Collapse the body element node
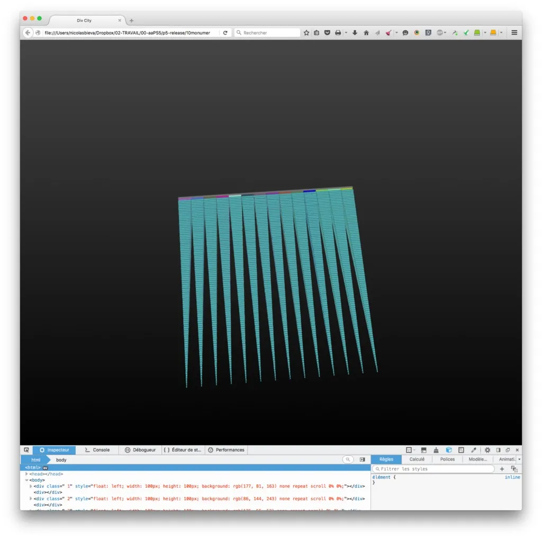The width and height of the screenshot is (542, 539). point(27,480)
